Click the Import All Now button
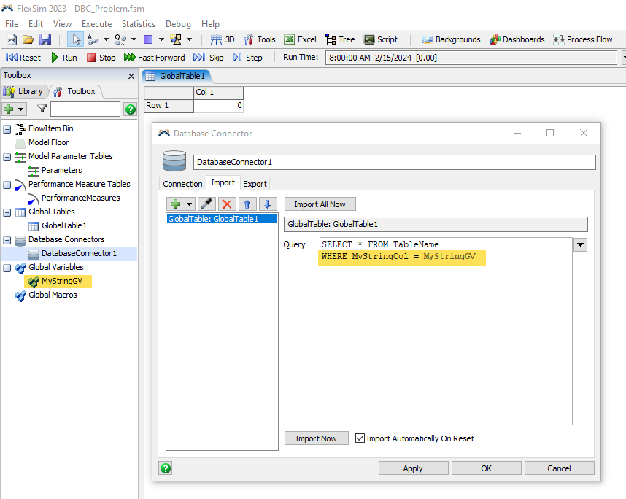Viewport: 626px width, 499px height. tap(320, 204)
